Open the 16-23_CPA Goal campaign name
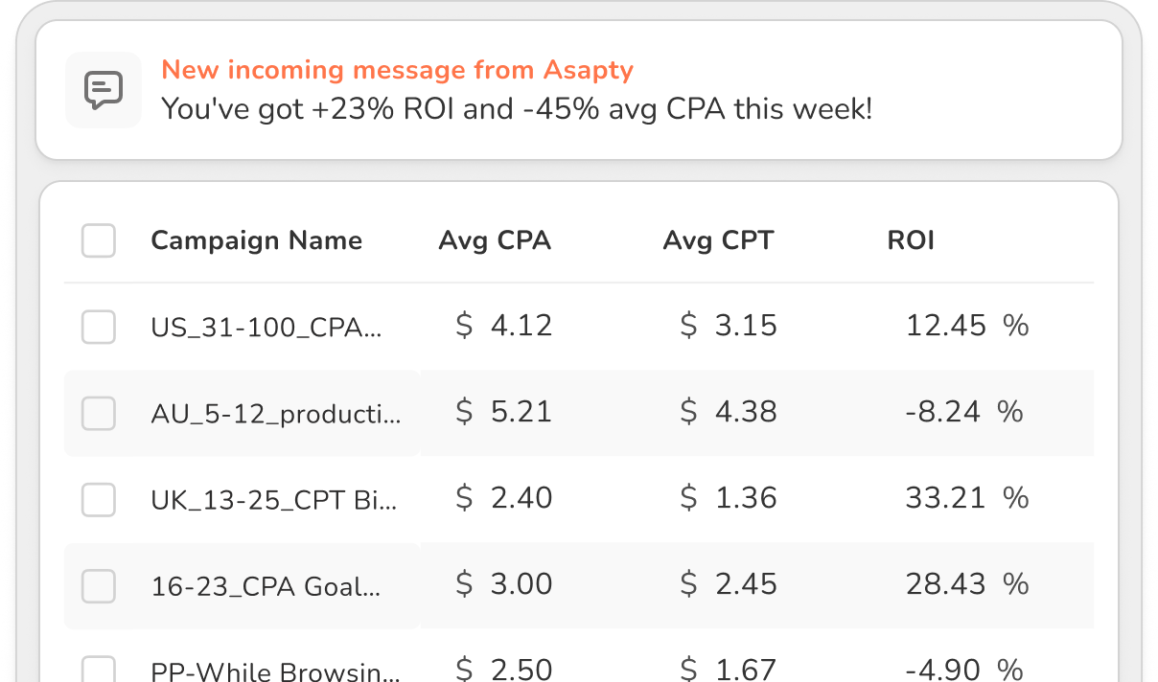1158x682 pixels. click(266, 586)
